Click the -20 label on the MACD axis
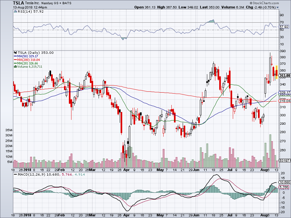The height and width of the screenshot is (218, 291). coord(282,212)
